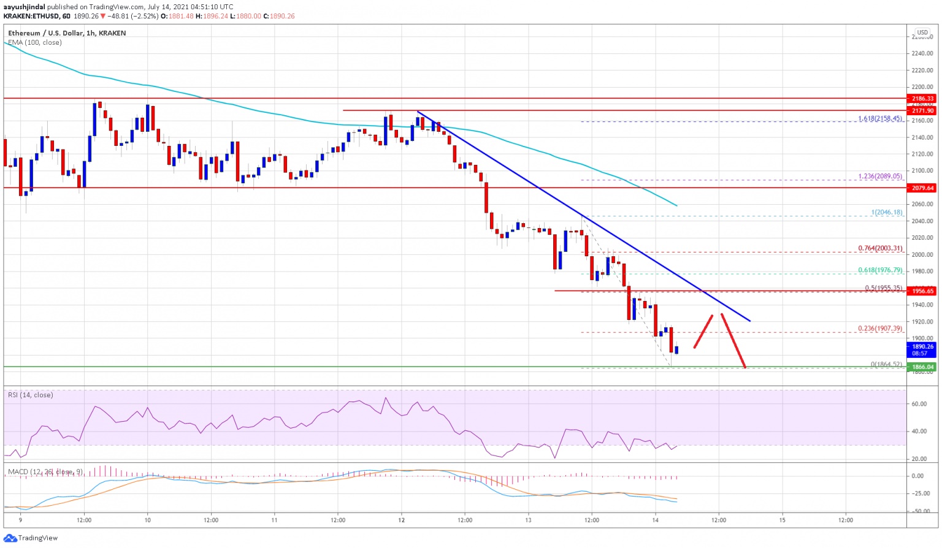The image size is (942, 548).
Task: Click the EMA (100, close) indicator label
Action: point(35,42)
